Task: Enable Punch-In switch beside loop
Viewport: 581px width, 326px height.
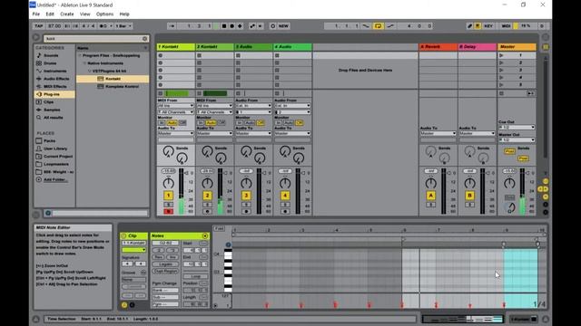Action: coord(366,26)
